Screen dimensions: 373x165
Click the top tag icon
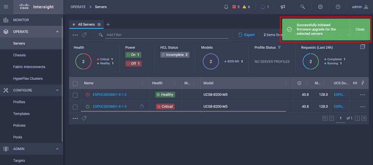[84, 35]
